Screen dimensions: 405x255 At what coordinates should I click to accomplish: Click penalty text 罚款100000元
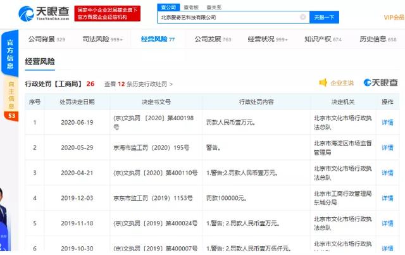coord(227,198)
